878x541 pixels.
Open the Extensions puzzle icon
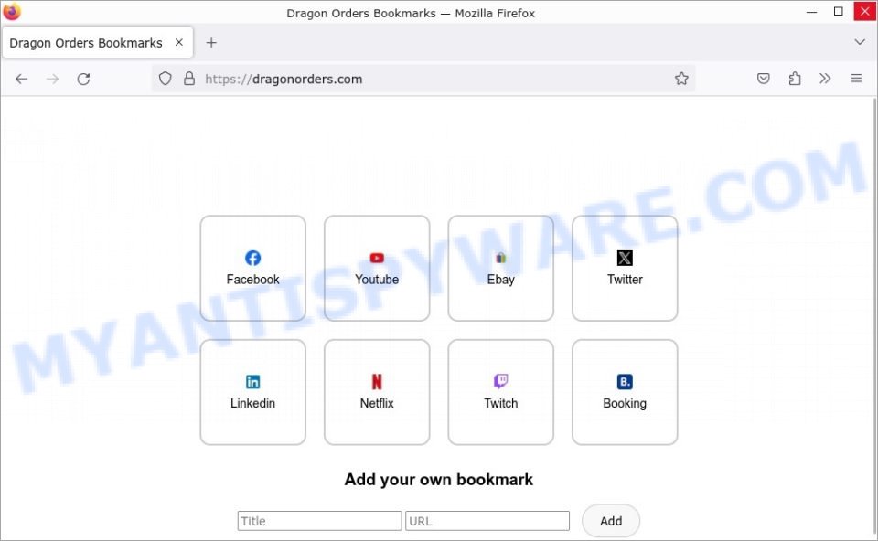point(795,79)
